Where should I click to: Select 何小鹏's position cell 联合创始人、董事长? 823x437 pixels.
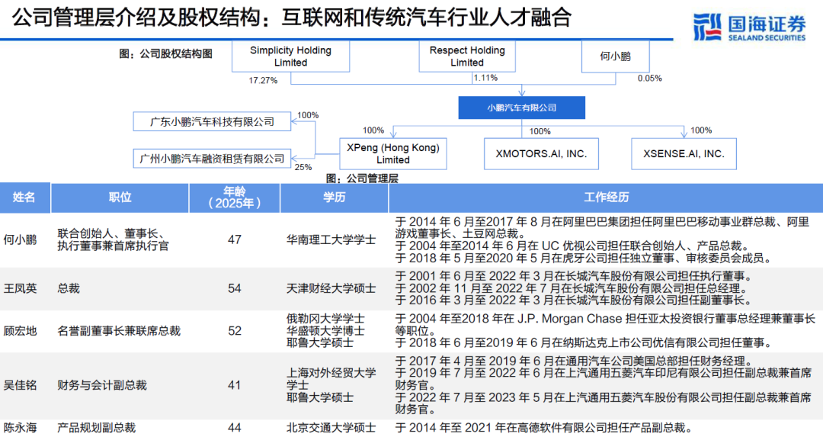114,239
